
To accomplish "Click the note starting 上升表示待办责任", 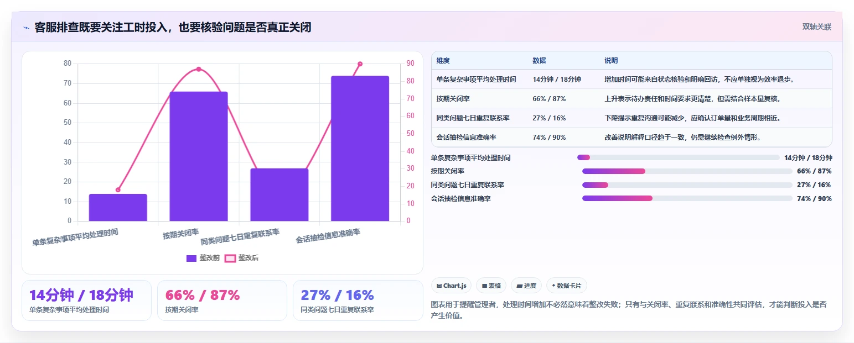I will [692, 99].
